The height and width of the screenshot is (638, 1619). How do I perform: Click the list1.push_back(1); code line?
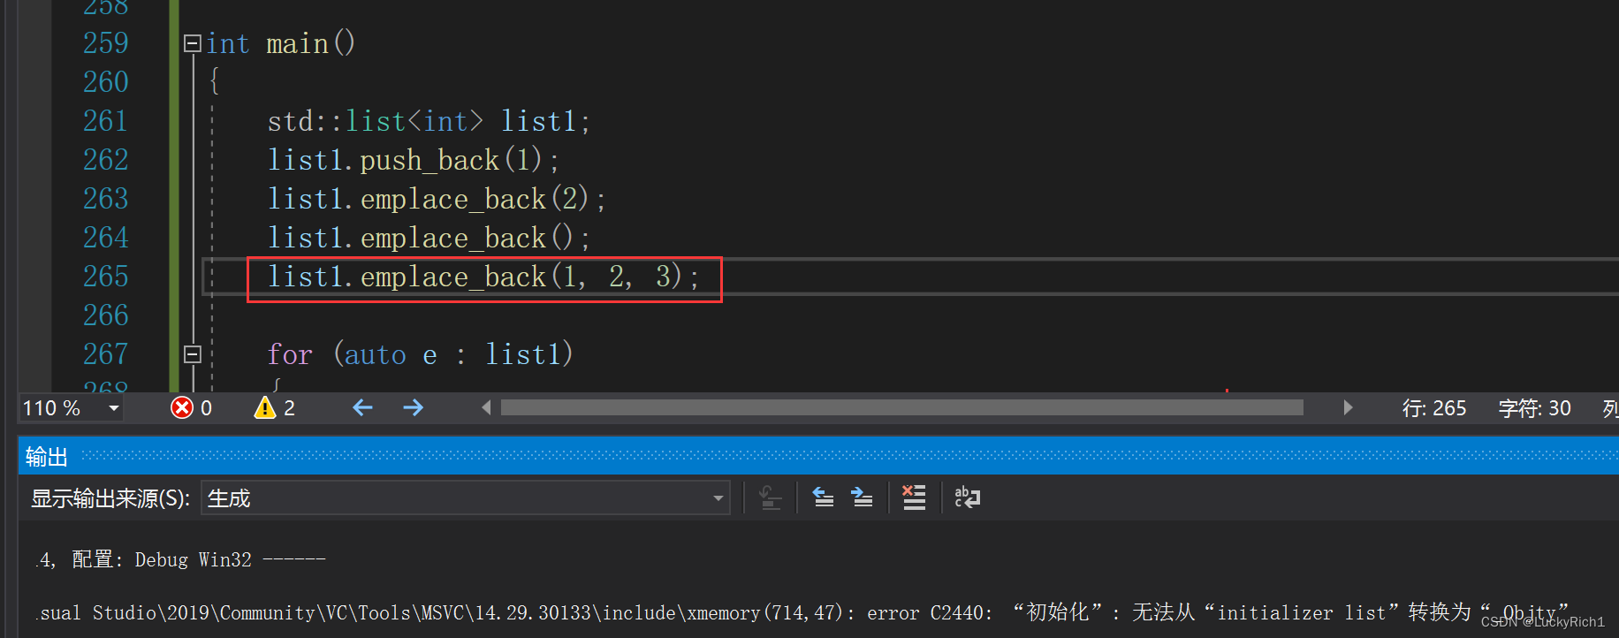414,160
